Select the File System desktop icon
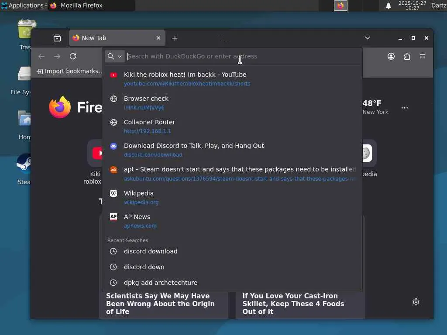The image size is (447, 335). [22, 81]
